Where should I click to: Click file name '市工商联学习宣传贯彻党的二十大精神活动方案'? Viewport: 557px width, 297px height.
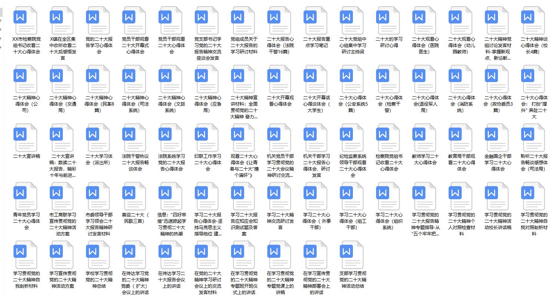point(62,224)
